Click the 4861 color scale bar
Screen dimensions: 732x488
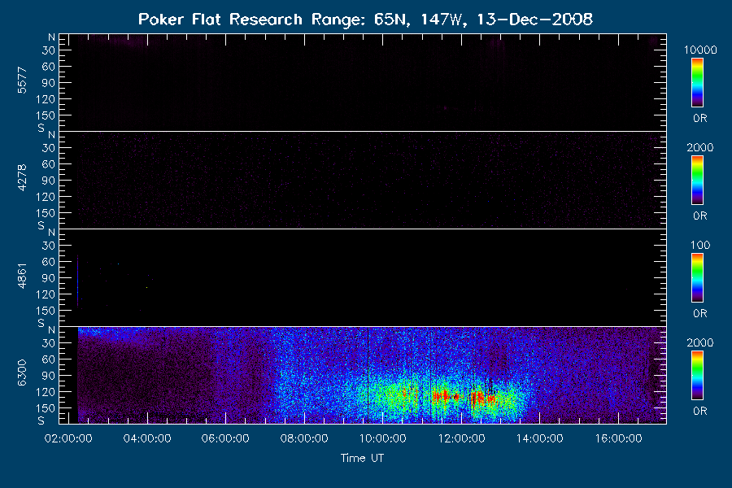698,278
